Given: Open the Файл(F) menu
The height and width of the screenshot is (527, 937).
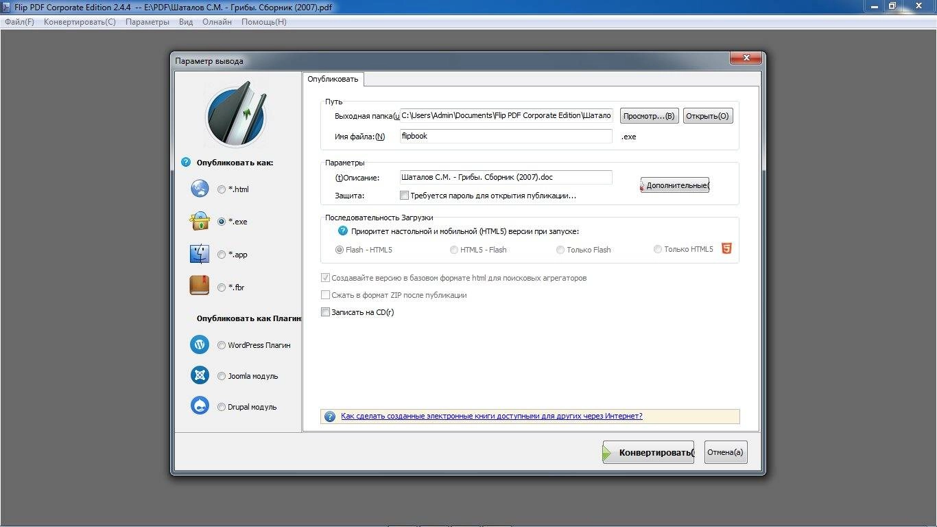Looking at the screenshot, I should point(19,22).
